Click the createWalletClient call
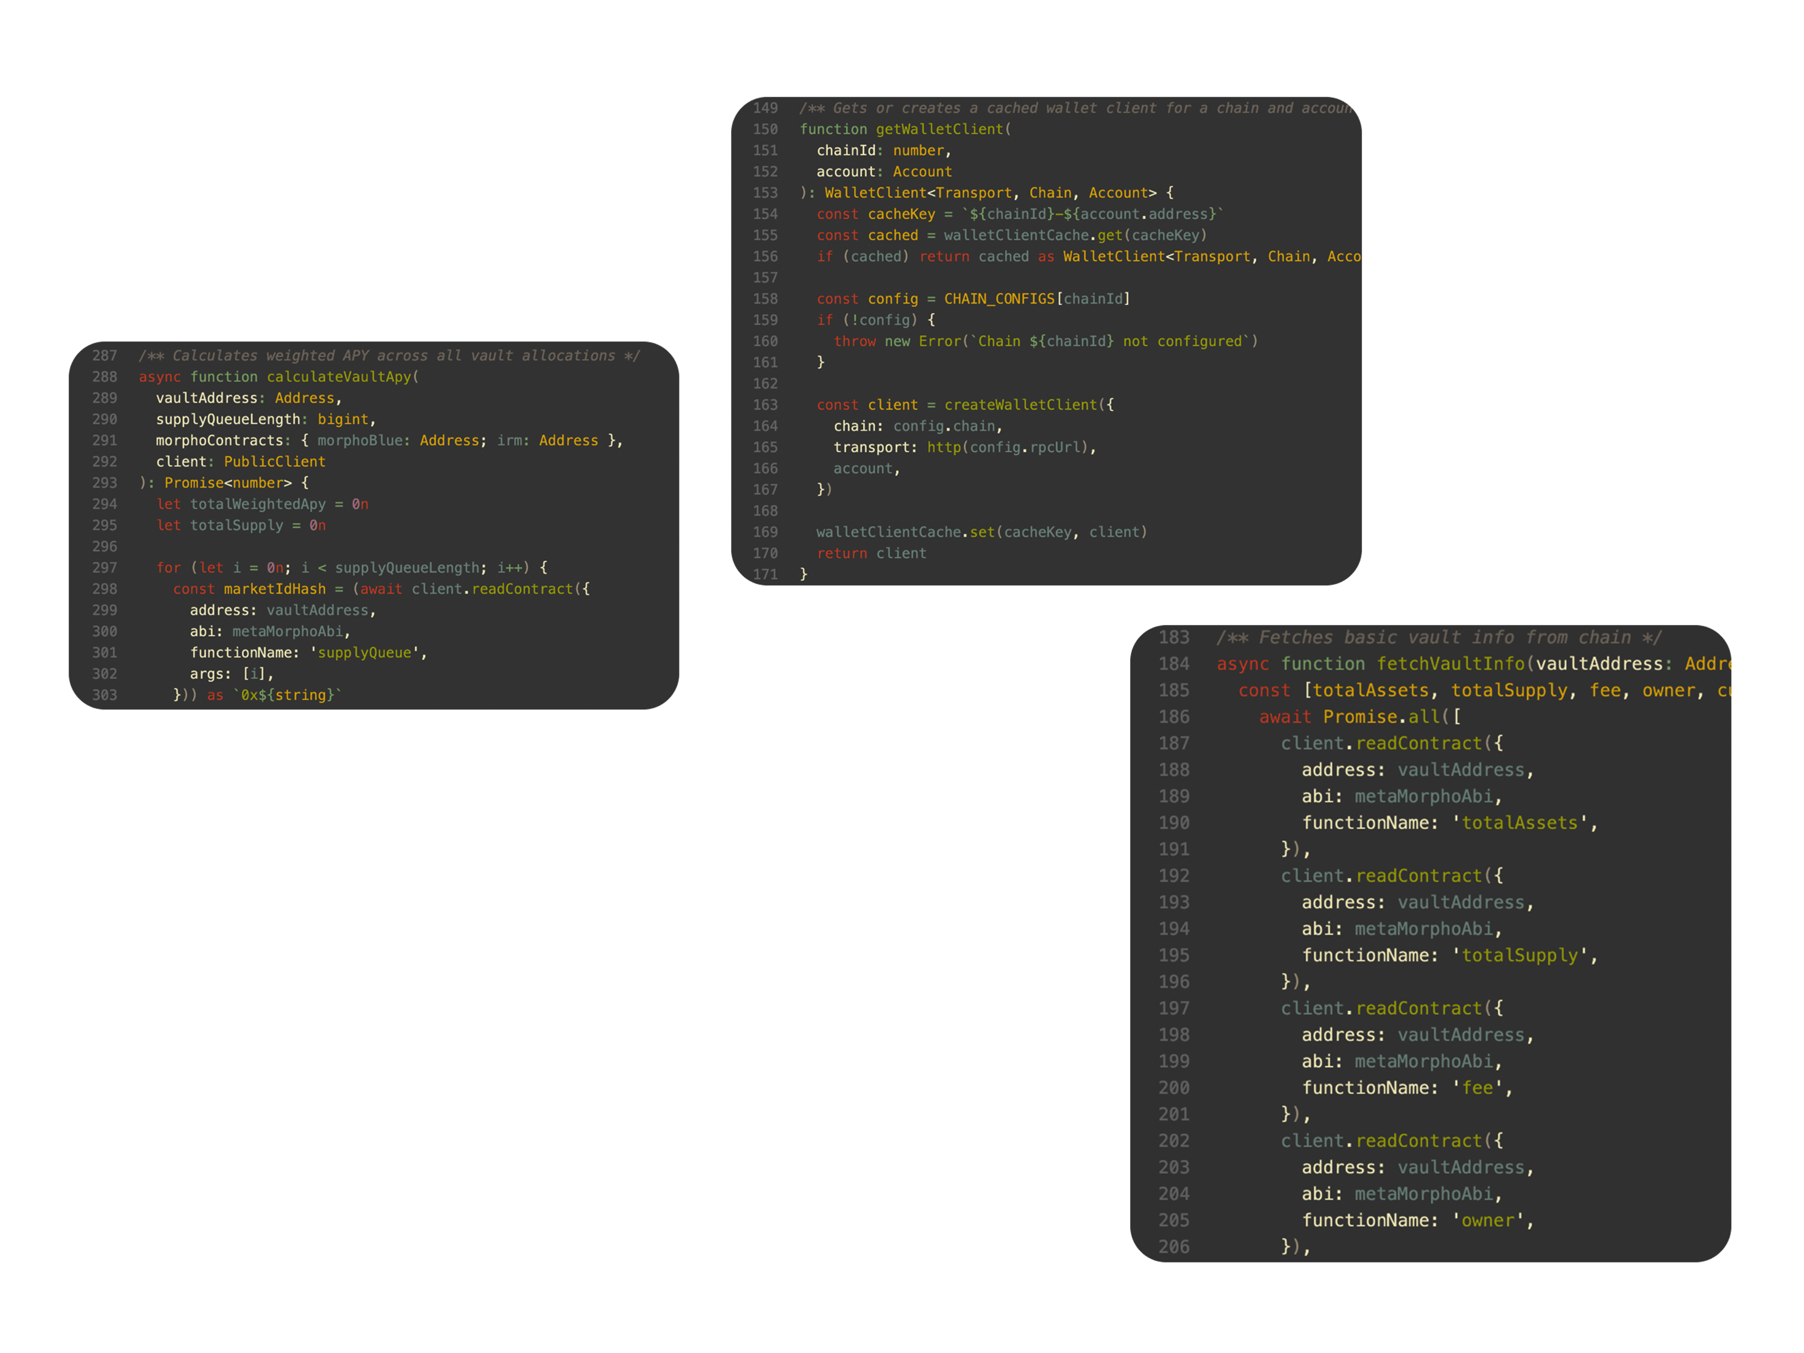The width and height of the screenshot is (1804, 1353). click(x=1020, y=404)
